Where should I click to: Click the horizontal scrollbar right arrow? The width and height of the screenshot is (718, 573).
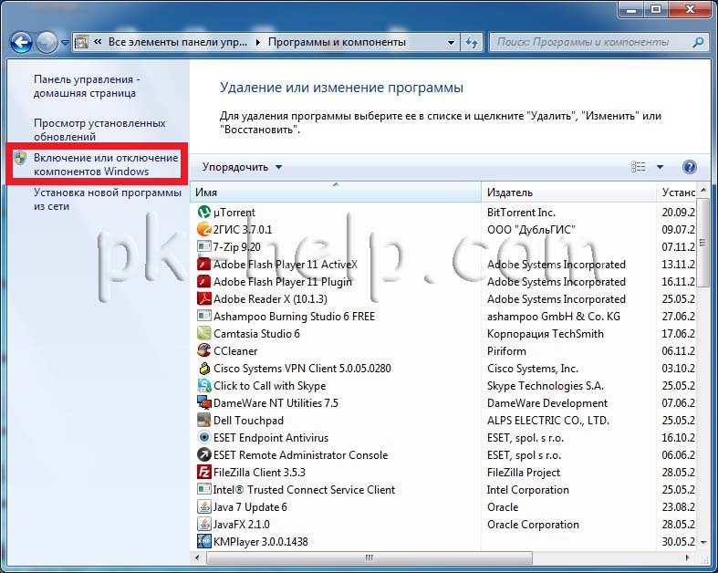(687, 557)
